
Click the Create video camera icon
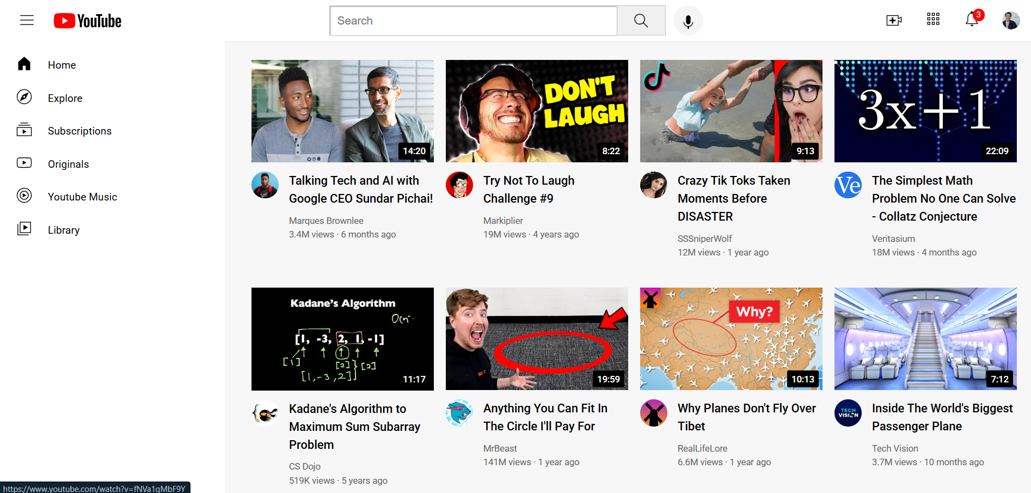click(x=894, y=20)
